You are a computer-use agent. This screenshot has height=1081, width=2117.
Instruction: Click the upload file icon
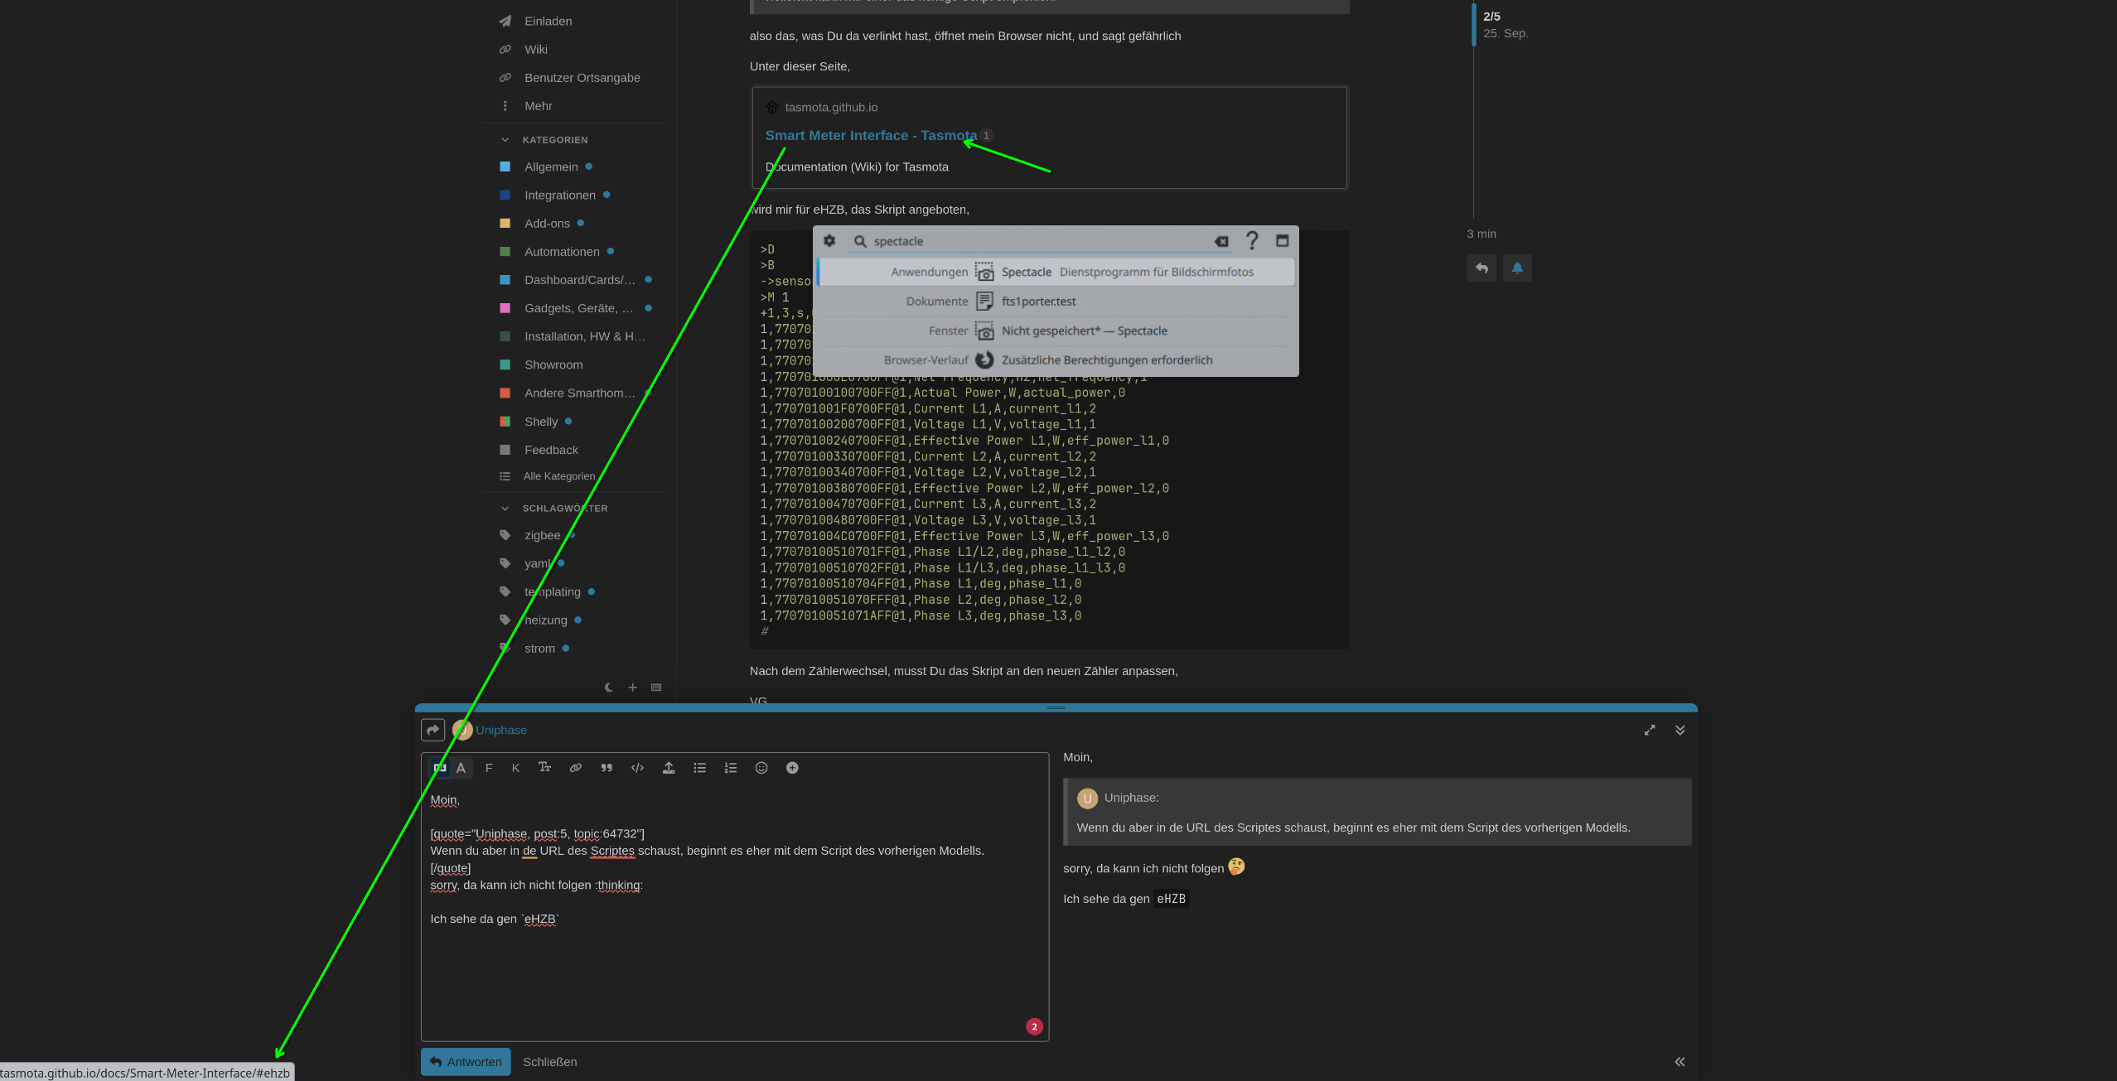669,768
